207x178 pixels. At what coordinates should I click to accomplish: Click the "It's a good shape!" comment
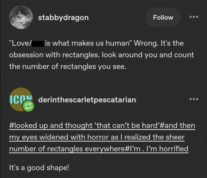(39, 168)
